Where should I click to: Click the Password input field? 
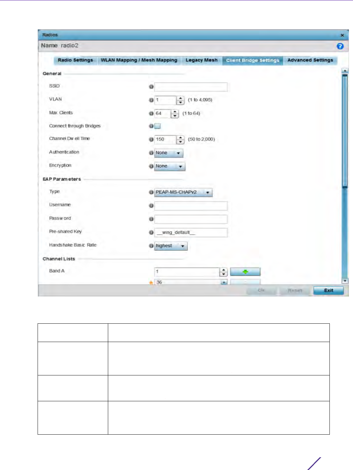(191, 219)
